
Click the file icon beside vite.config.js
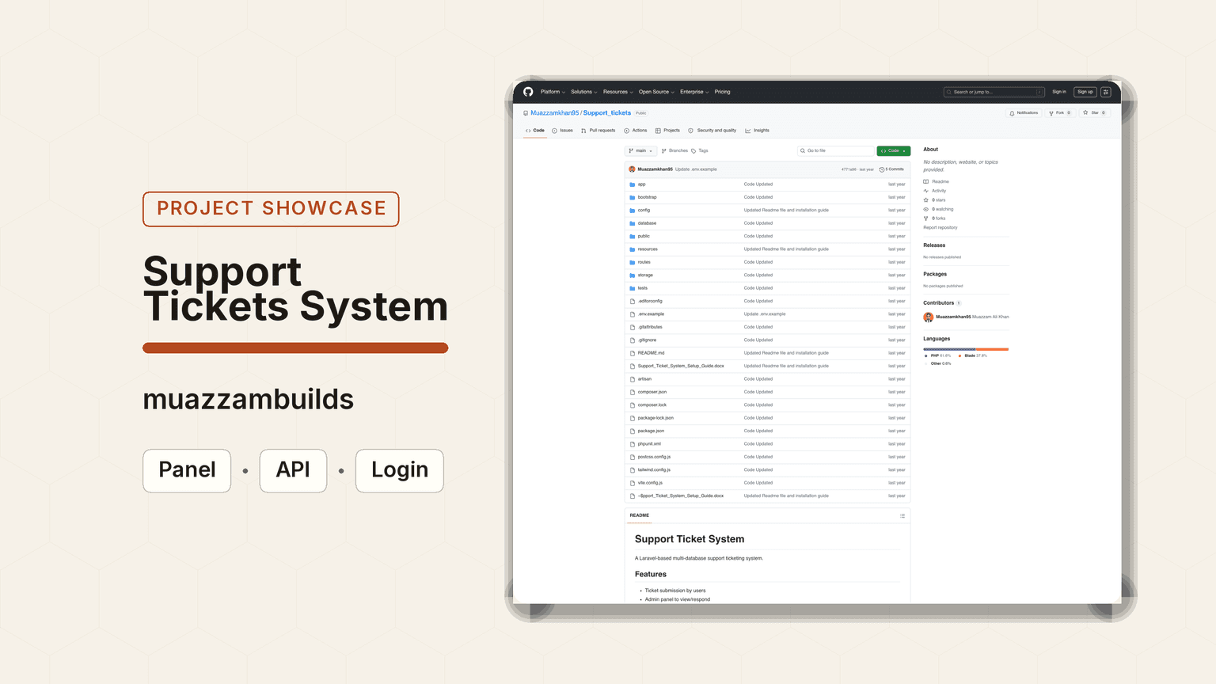click(x=633, y=483)
